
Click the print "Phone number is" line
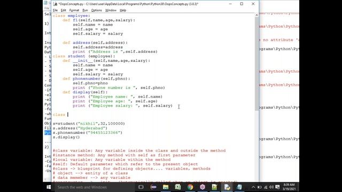tap(119, 87)
